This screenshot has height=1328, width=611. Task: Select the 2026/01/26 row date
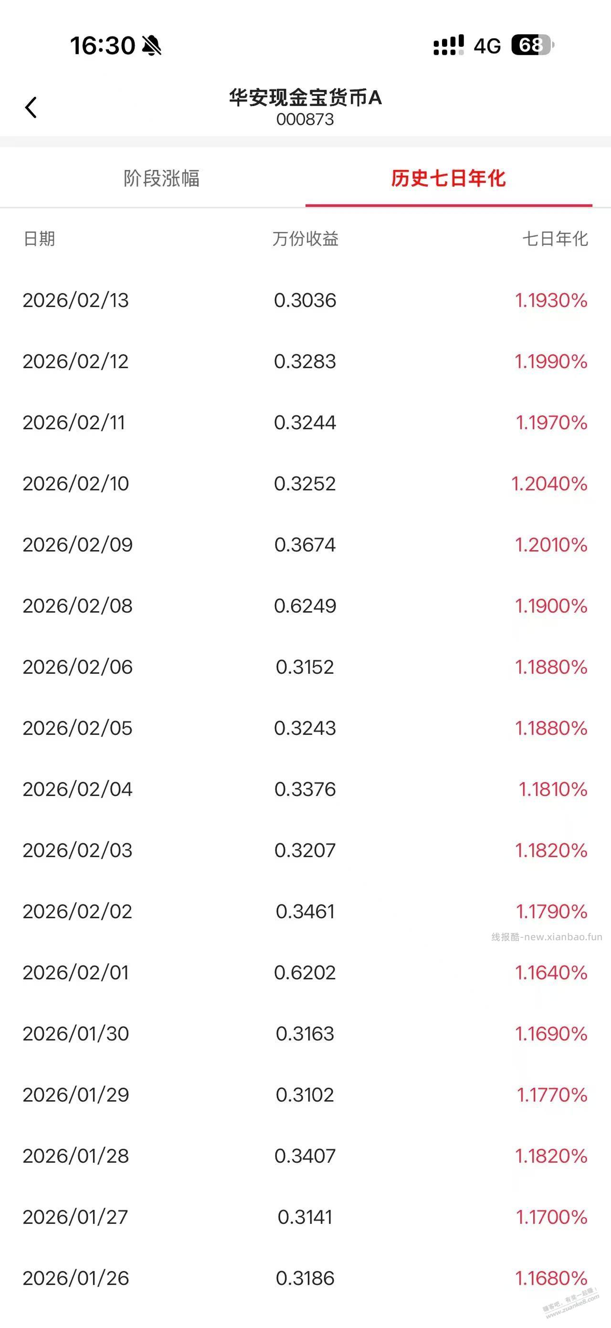pos(76,1278)
